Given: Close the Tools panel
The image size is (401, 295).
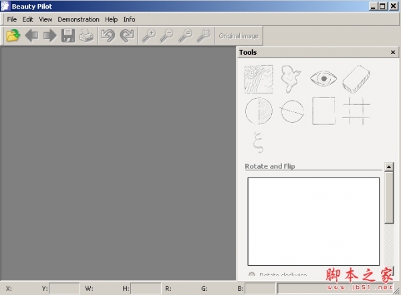Looking at the screenshot, I should [393, 52].
